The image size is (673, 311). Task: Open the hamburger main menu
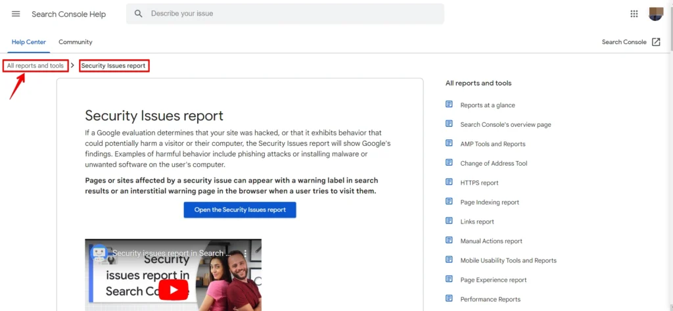(16, 14)
